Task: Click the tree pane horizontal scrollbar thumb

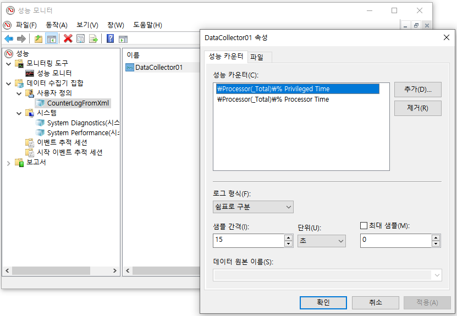Action: click(x=51, y=270)
